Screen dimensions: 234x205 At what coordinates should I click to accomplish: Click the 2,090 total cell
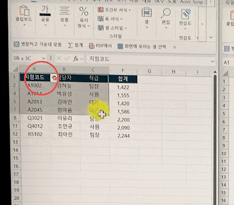pyautogui.click(x=124, y=128)
